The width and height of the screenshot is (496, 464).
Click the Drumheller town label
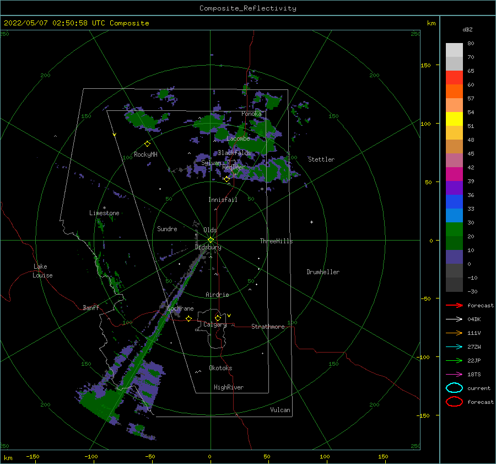[323, 272]
